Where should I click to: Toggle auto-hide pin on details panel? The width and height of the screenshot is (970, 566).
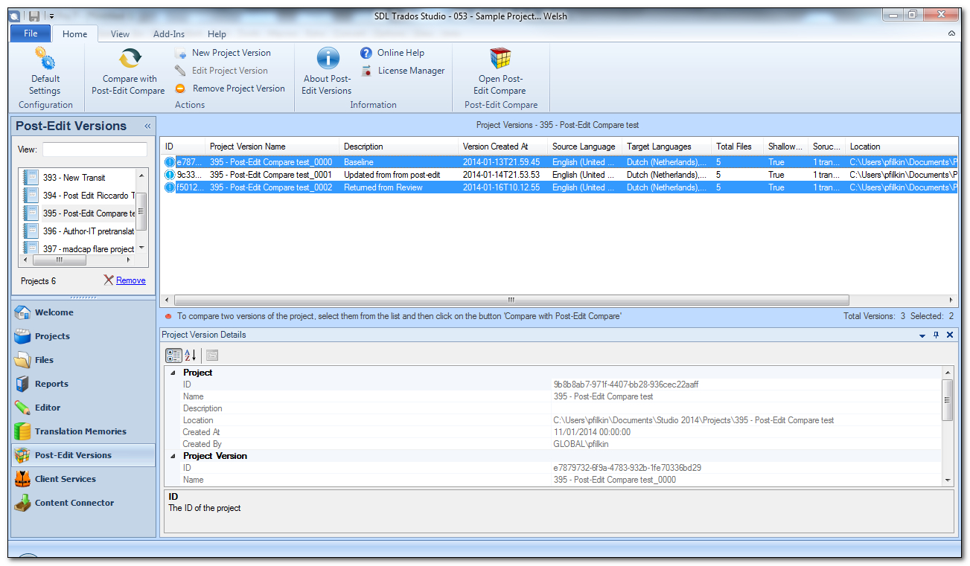coord(937,335)
